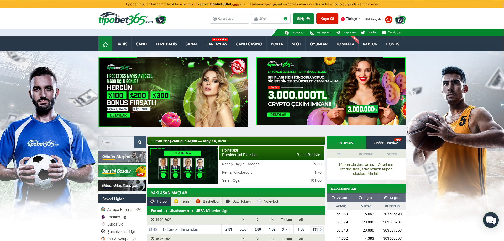504x241 pixels.
Task: Click DETAYLAR on the crypto banner
Action: coord(278,115)
